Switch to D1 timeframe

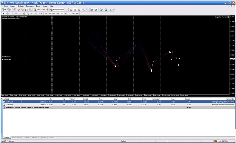point(69,13)
